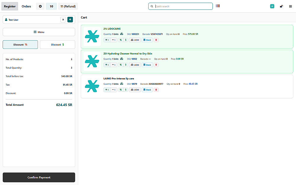This screenshot has width=296, height=185.
Task: Click 2% LIDOCAINE product thumbnail
Action: coord(92,37)
